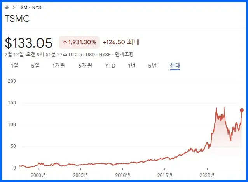Click the 2005년 axis label
Viewport: 248px width, 182px height.
click(80, 175)
